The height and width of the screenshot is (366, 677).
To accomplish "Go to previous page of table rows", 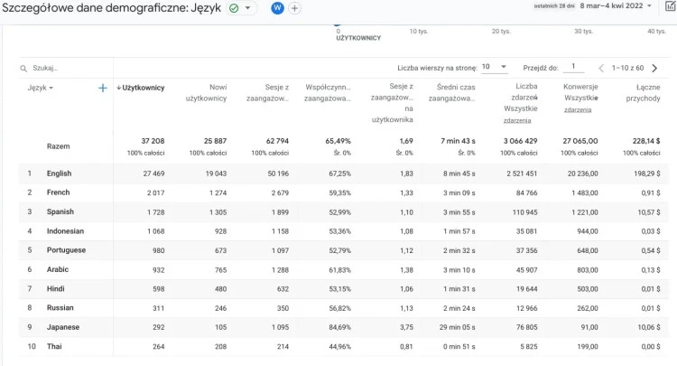I will 601,68.
